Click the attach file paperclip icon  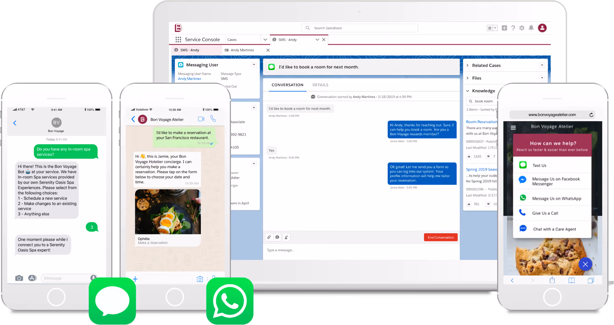[269, 237]
